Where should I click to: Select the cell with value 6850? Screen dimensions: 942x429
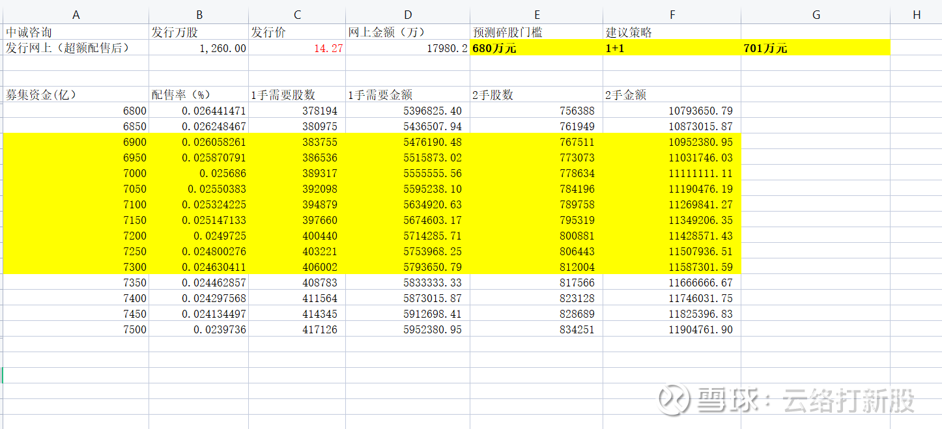(76, 126)
